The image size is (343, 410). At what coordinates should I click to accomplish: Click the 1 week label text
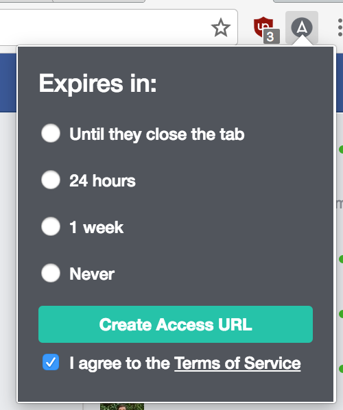pyautogui.click(x=96, y=227)
